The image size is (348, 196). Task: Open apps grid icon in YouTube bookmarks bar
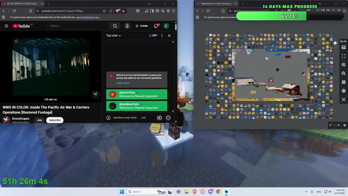pos(3,17)
